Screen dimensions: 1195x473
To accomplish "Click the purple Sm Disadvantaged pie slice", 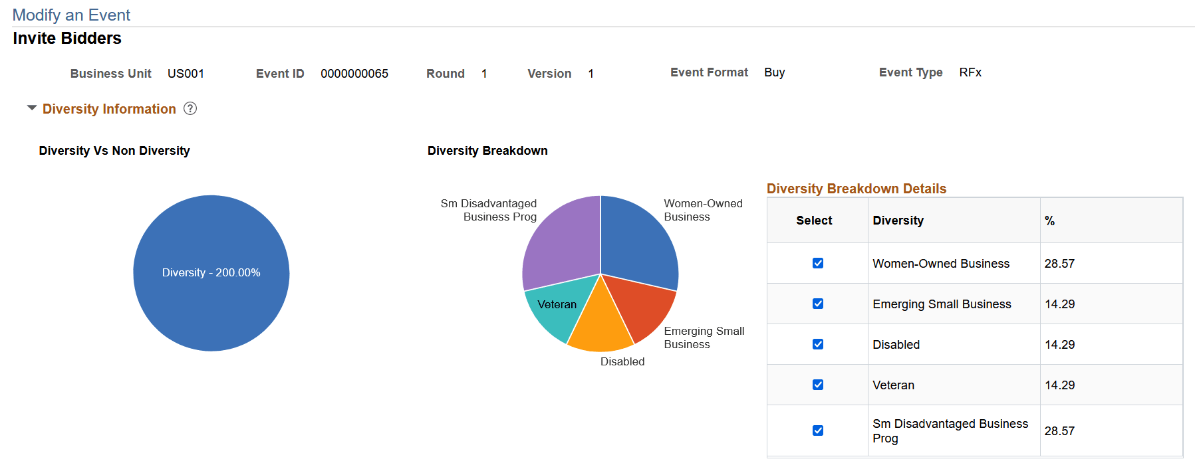I will click(562, 242).
